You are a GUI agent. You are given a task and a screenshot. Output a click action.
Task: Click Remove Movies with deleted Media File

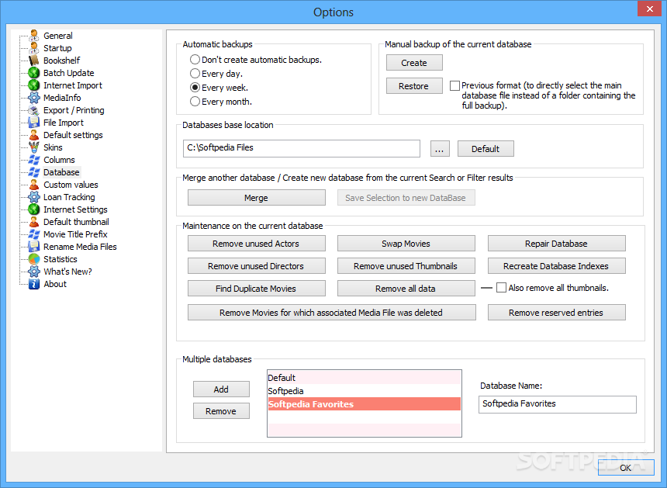(331, 313)
